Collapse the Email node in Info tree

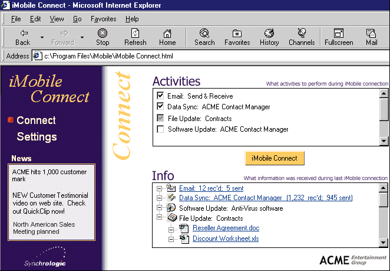click(x=159, y=188)
